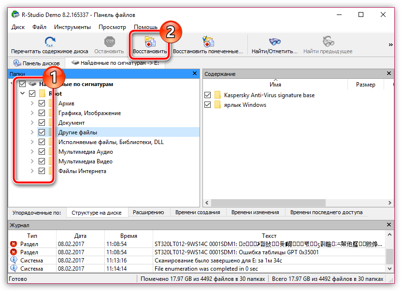Viewport: 402px width, 291px height.
Task: Click the Root folder icon in tree
Action: tap(43, 94)
